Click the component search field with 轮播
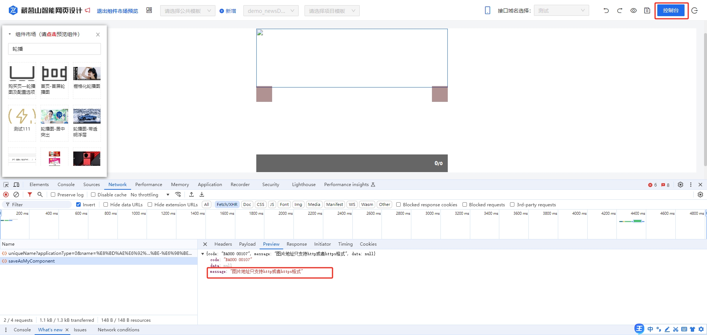This screenshot has width=707, height=335. point(54,49)
